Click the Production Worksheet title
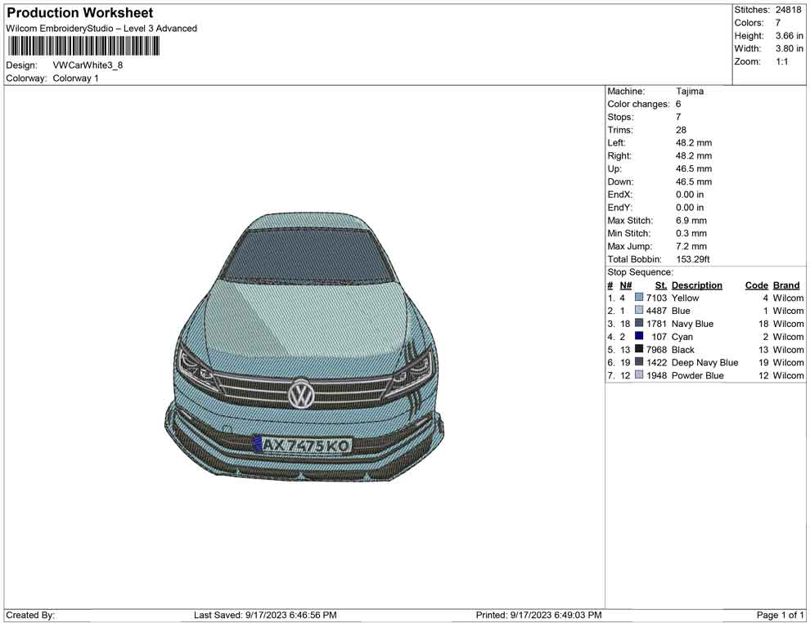This screenshot has width=810, height=623. [80, 12]
